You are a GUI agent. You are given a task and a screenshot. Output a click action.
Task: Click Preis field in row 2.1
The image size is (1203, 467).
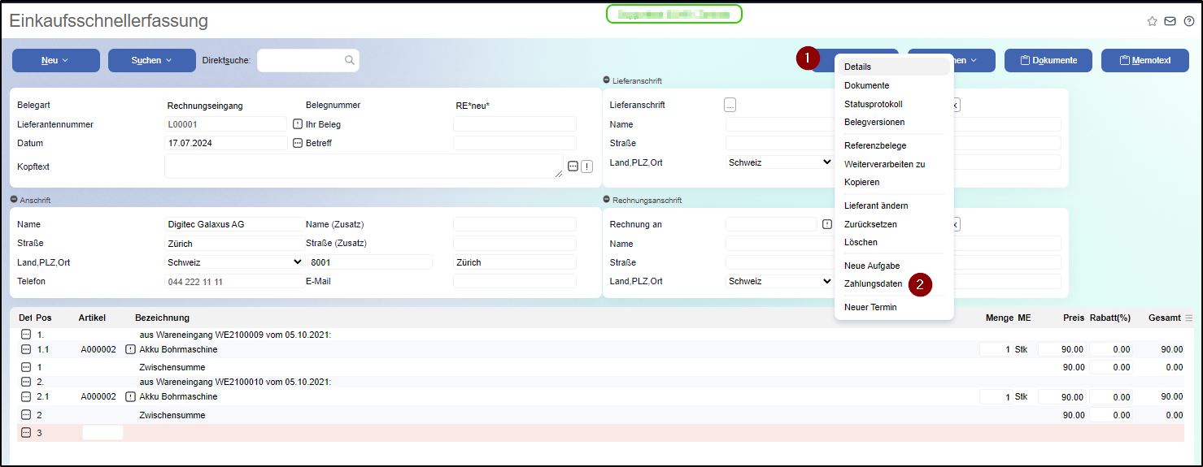1061,397
